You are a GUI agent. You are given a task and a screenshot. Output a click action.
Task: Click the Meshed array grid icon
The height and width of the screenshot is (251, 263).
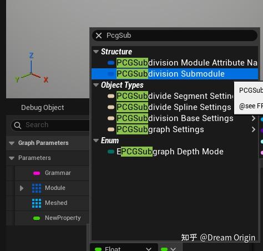[x=37, y=203]
